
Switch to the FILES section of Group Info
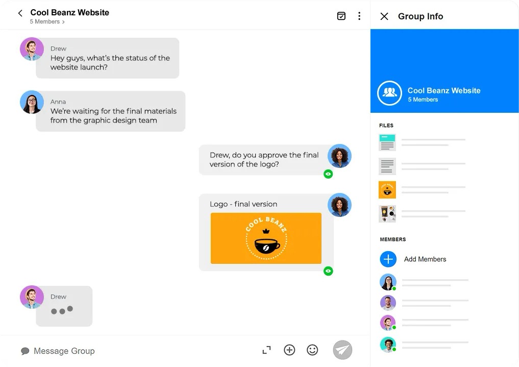[x=386, y=126]
